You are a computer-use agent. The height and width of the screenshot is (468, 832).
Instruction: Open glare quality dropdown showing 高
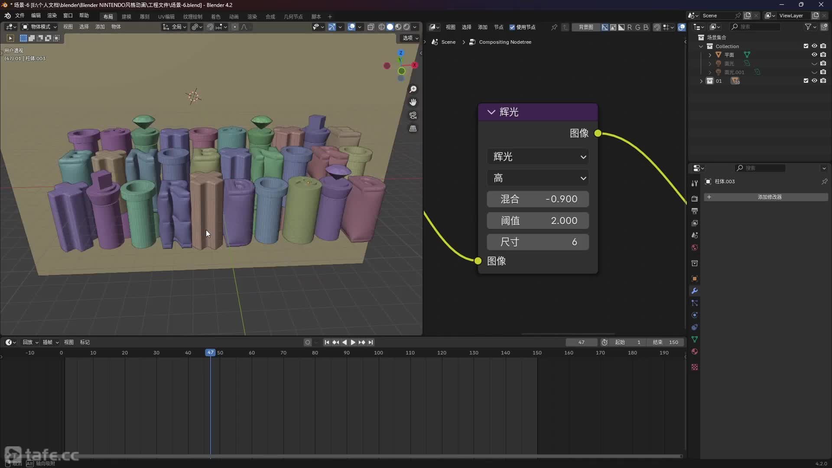click(x=538, y=178)
